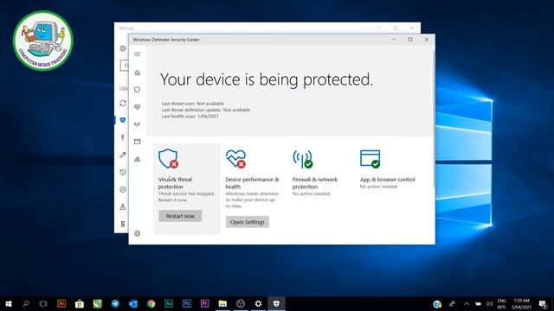This screenshot has height=311, width=554.
Task: Click 'Last health scan: 1/04/2021' text
Action: pos(190,116)
